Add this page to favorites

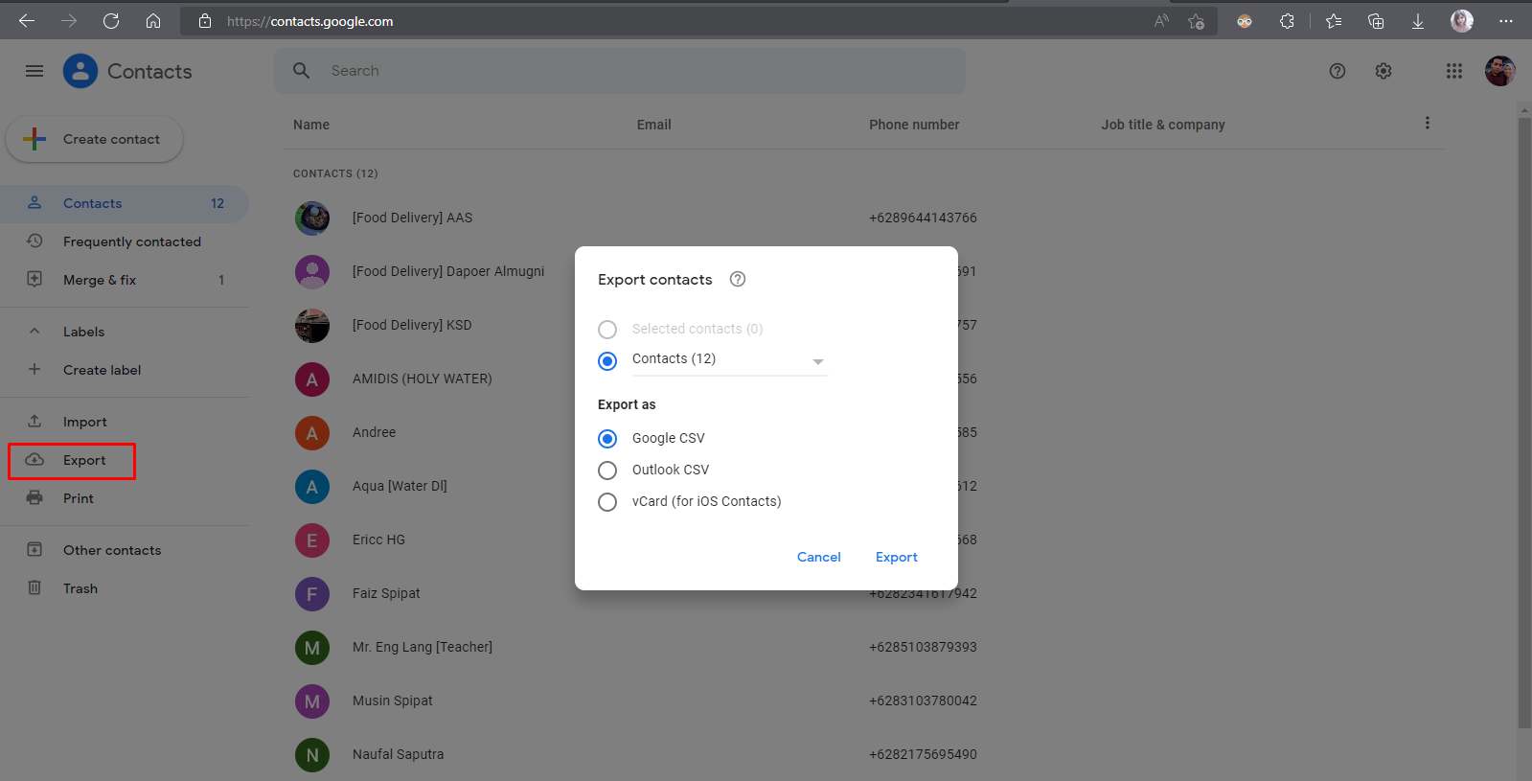click(1196, 21)
